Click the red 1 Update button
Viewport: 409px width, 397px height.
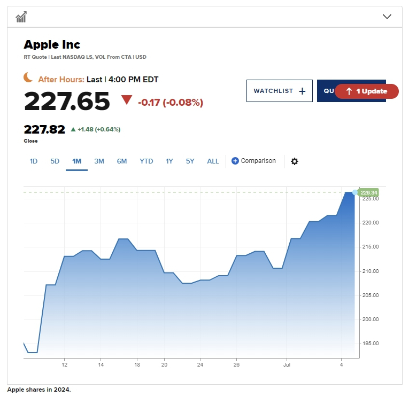[x=367, y=91]
